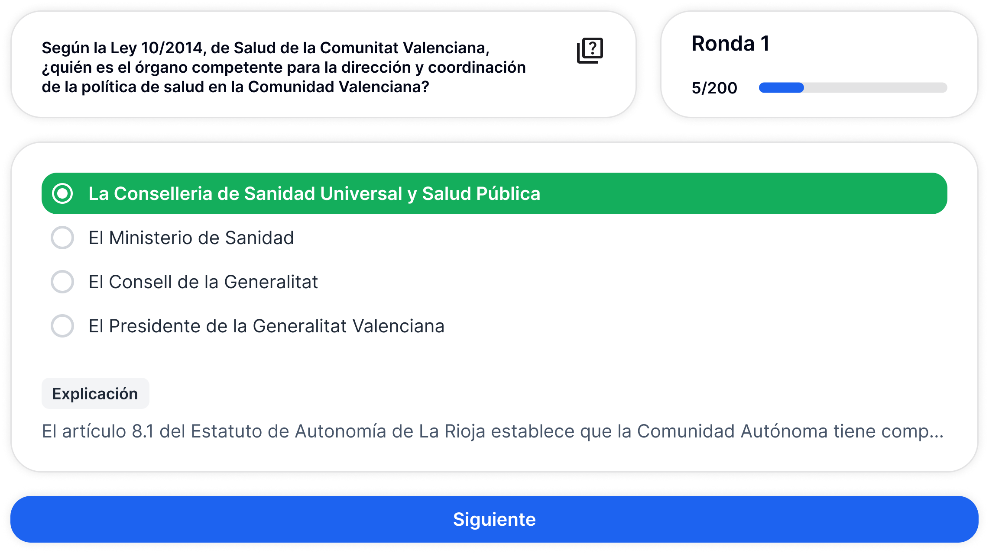Click the green answer text 'La Conselleria de Sanidad Universal'
Viewport: 989px width, 553px height.
[314, 193]
